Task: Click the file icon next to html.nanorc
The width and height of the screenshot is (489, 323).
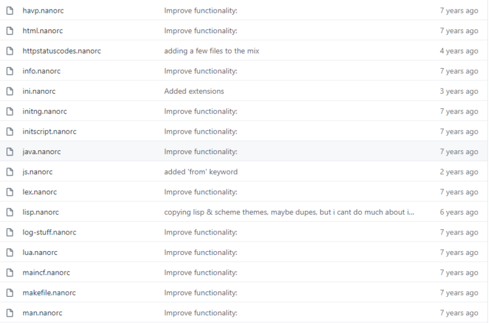Action: 10,31
